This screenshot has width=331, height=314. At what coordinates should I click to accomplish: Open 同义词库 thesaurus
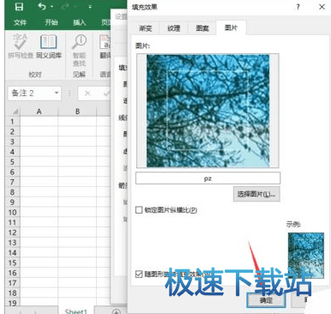coord(49,46)
